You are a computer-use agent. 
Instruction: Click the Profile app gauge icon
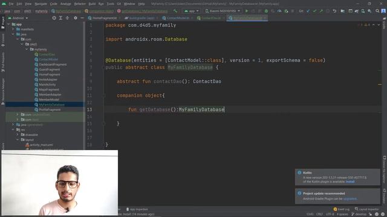[279, 11]
